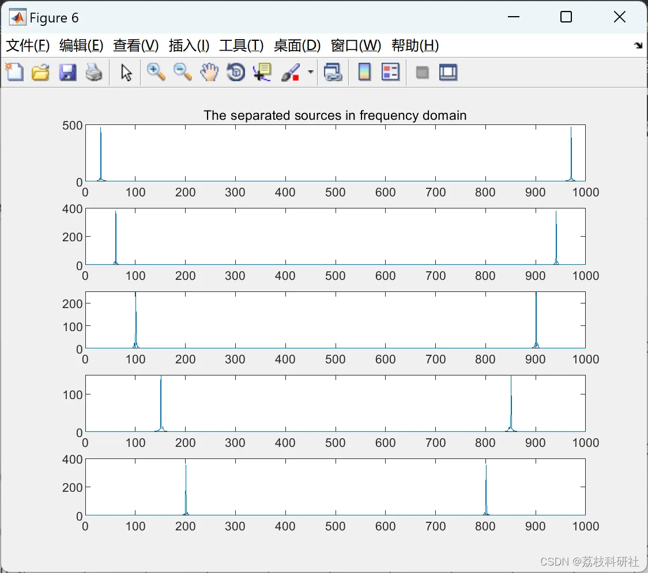Click the MATLAB logo in title bar

click(x=18, y=17)
